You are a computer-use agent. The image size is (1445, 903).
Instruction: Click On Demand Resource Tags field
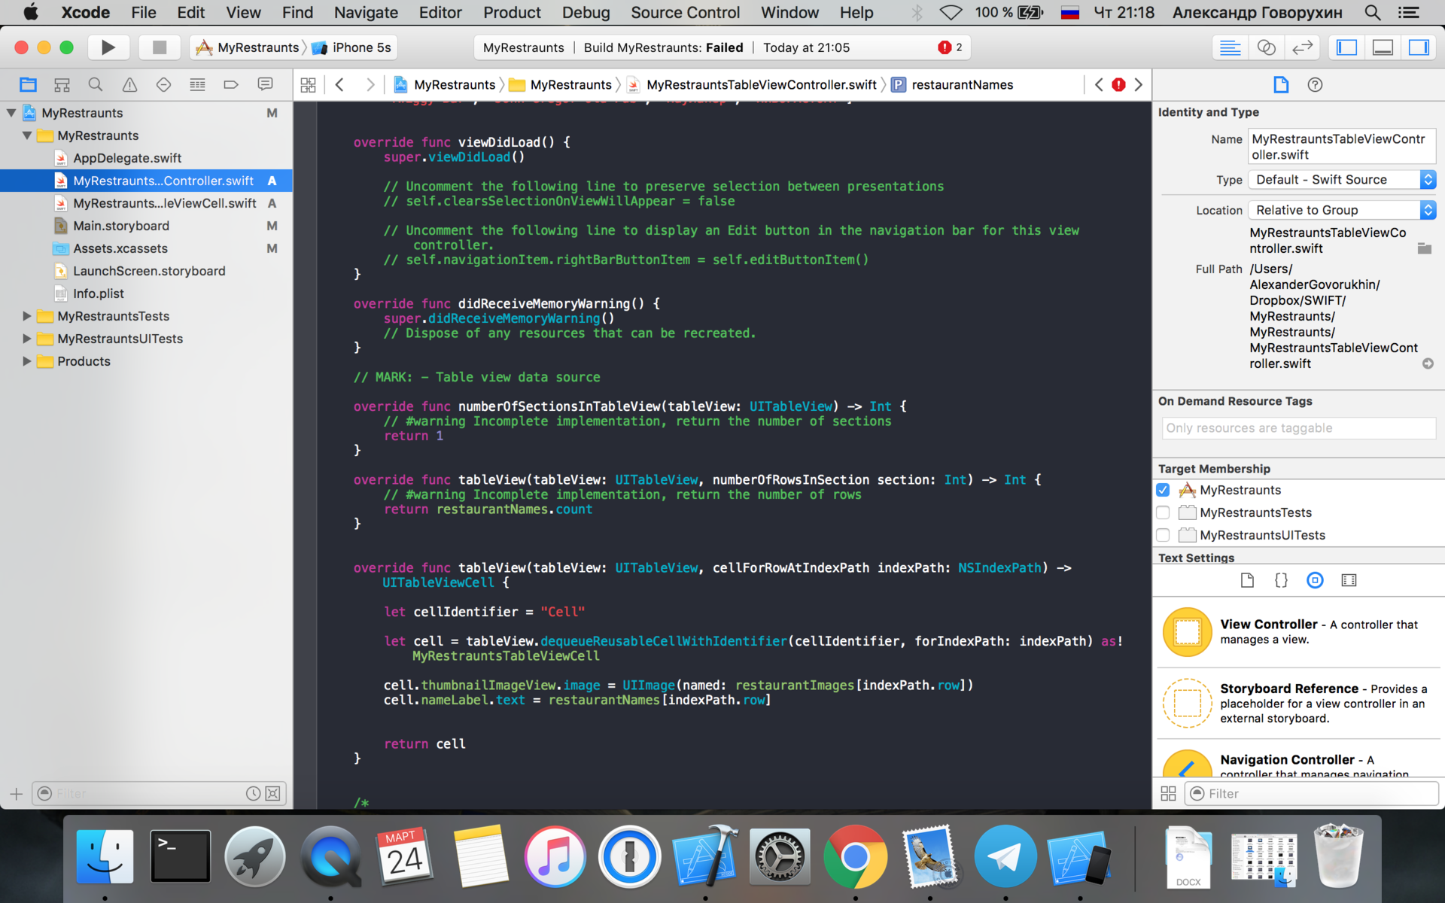click(1298, 428)
